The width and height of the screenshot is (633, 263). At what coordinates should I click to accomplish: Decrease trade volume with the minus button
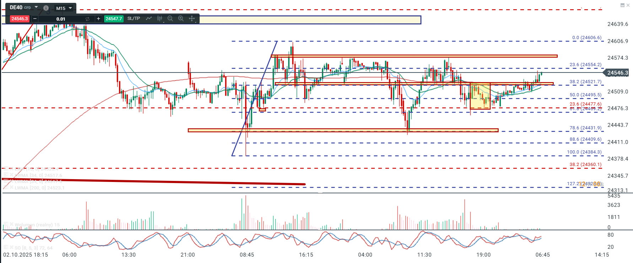tap(35, 19)
